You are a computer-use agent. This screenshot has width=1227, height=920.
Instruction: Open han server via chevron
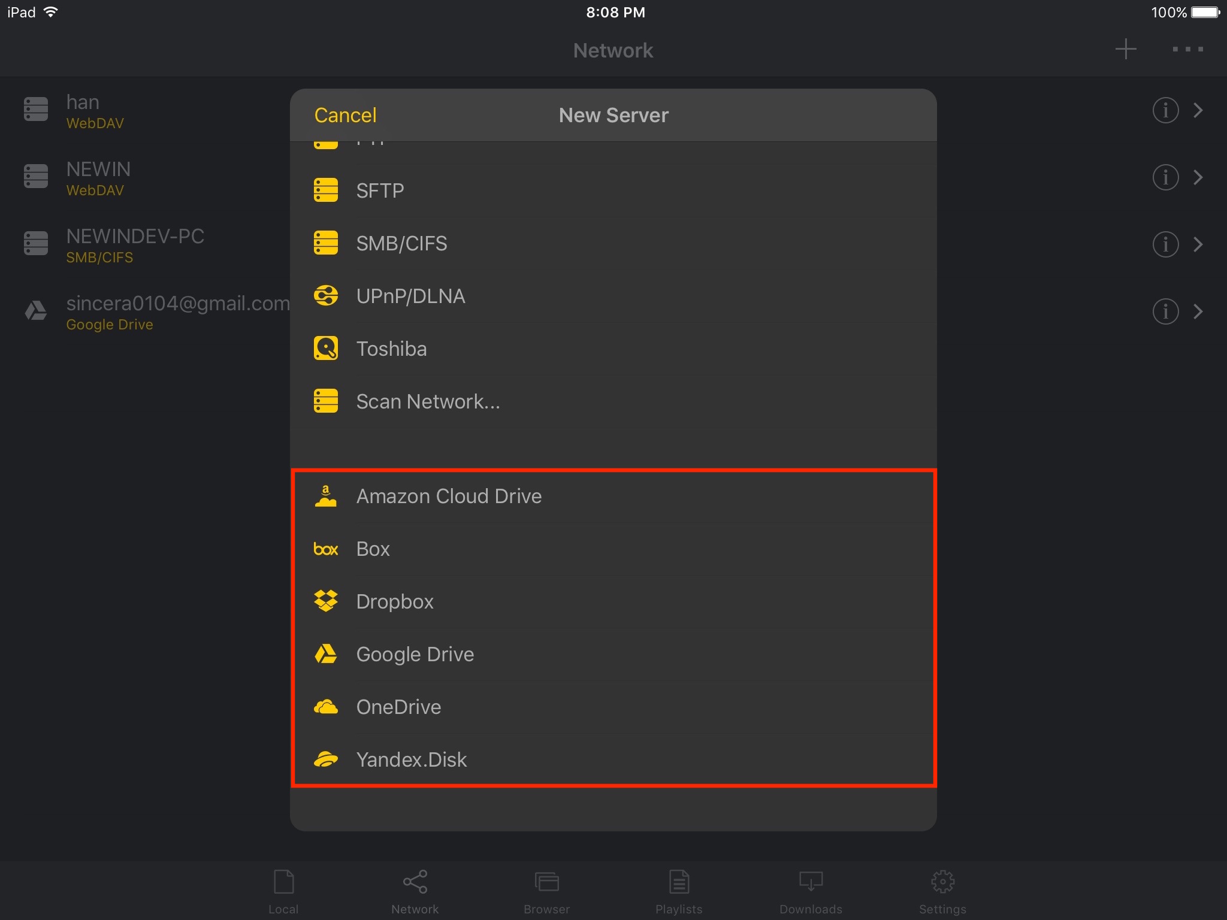point(1198,110)
